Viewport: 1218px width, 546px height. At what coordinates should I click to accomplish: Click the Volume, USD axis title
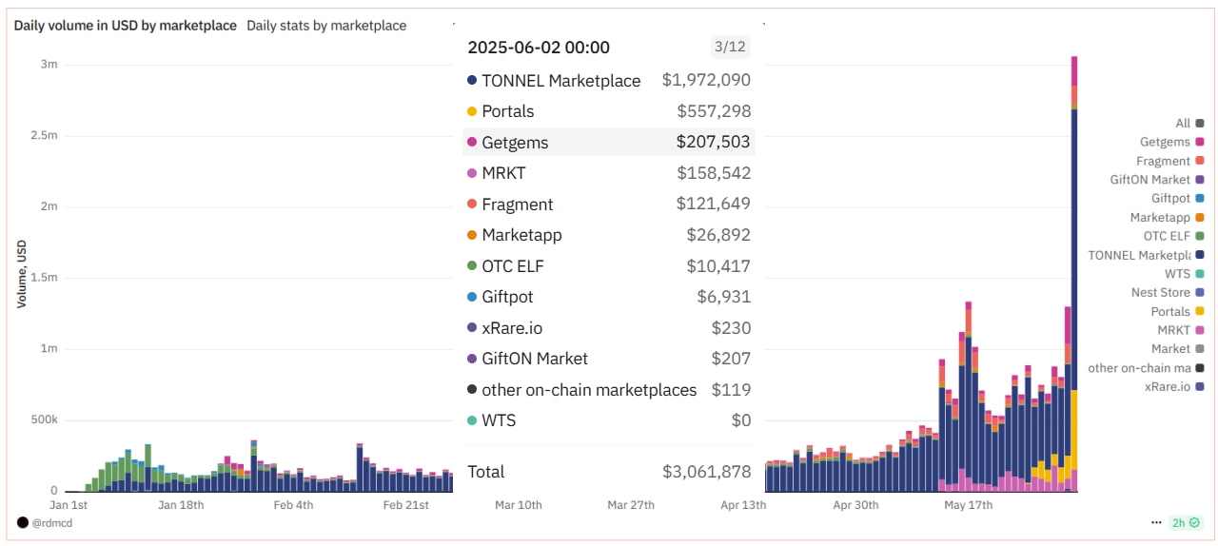pyautogui.click(x=22, y=274)
